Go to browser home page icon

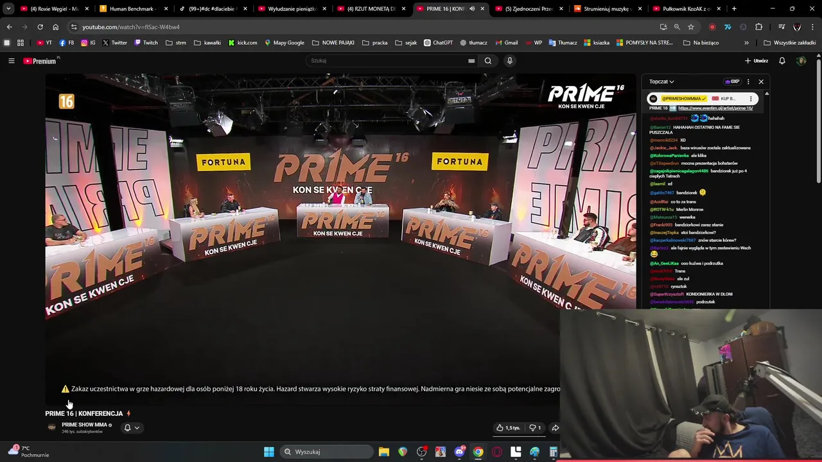pyautogui.click(x=55, y=27)
